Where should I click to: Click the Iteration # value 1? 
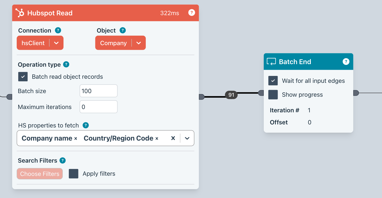click(309, 110)
